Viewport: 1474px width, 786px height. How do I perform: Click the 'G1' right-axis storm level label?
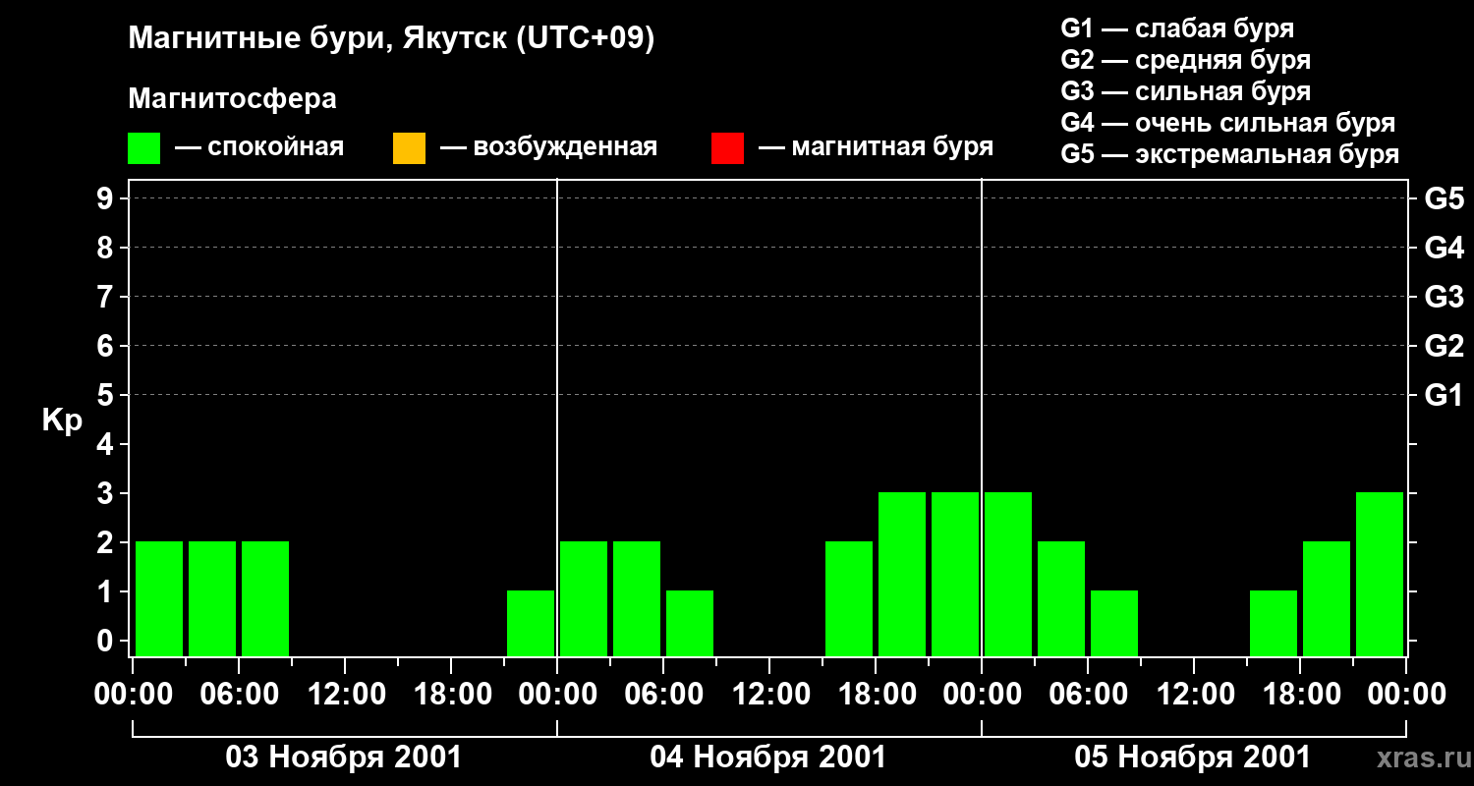coord(1444,395)
